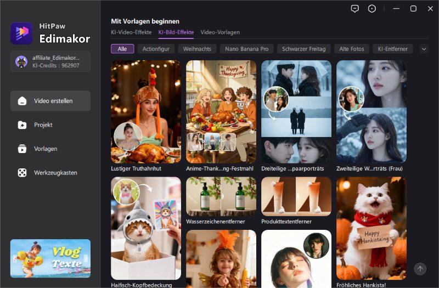The image size is (439, 288).
Task: Filter templates by Weihnachts category
Action: tap(197, 49)
